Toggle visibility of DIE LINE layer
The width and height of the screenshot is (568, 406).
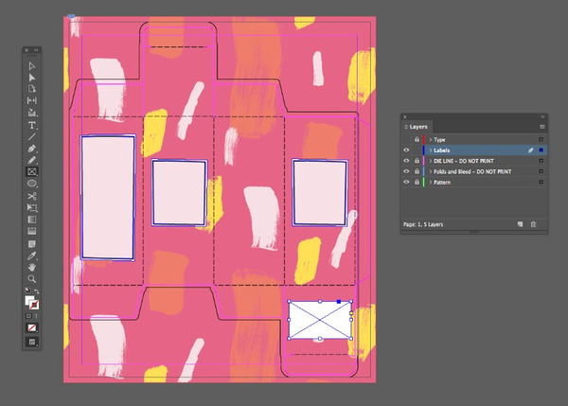[407, 161]
